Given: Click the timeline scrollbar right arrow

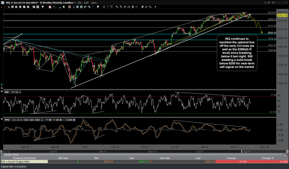Looking at the screenshot, I should coord(287,151).
